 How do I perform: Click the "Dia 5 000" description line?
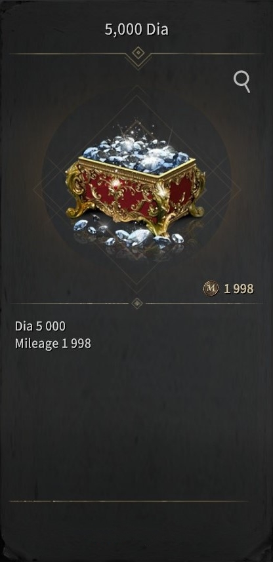pos(40,326)
